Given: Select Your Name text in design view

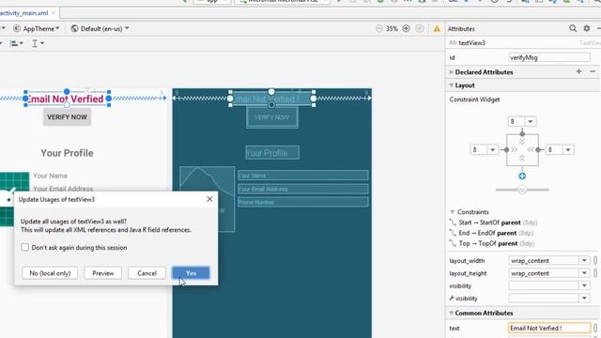Looking at the screenshot, I should click(50, 176).
